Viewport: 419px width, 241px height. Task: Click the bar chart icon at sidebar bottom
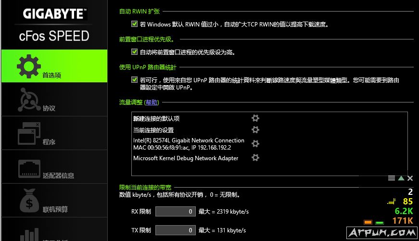coord(29,234)
